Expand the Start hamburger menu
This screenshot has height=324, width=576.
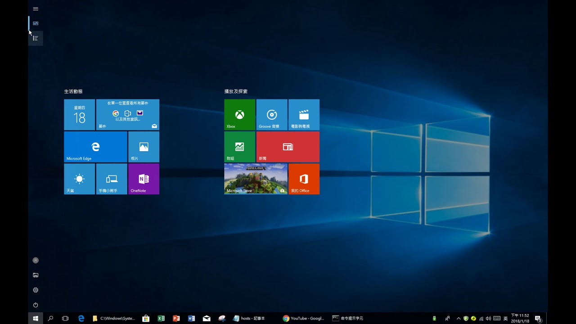point(36,9)
